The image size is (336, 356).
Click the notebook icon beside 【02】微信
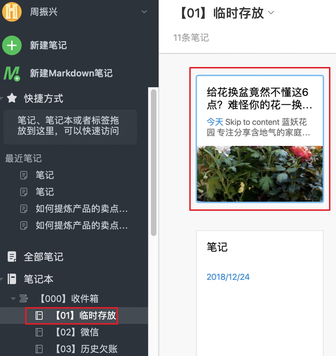click(39, 332)
